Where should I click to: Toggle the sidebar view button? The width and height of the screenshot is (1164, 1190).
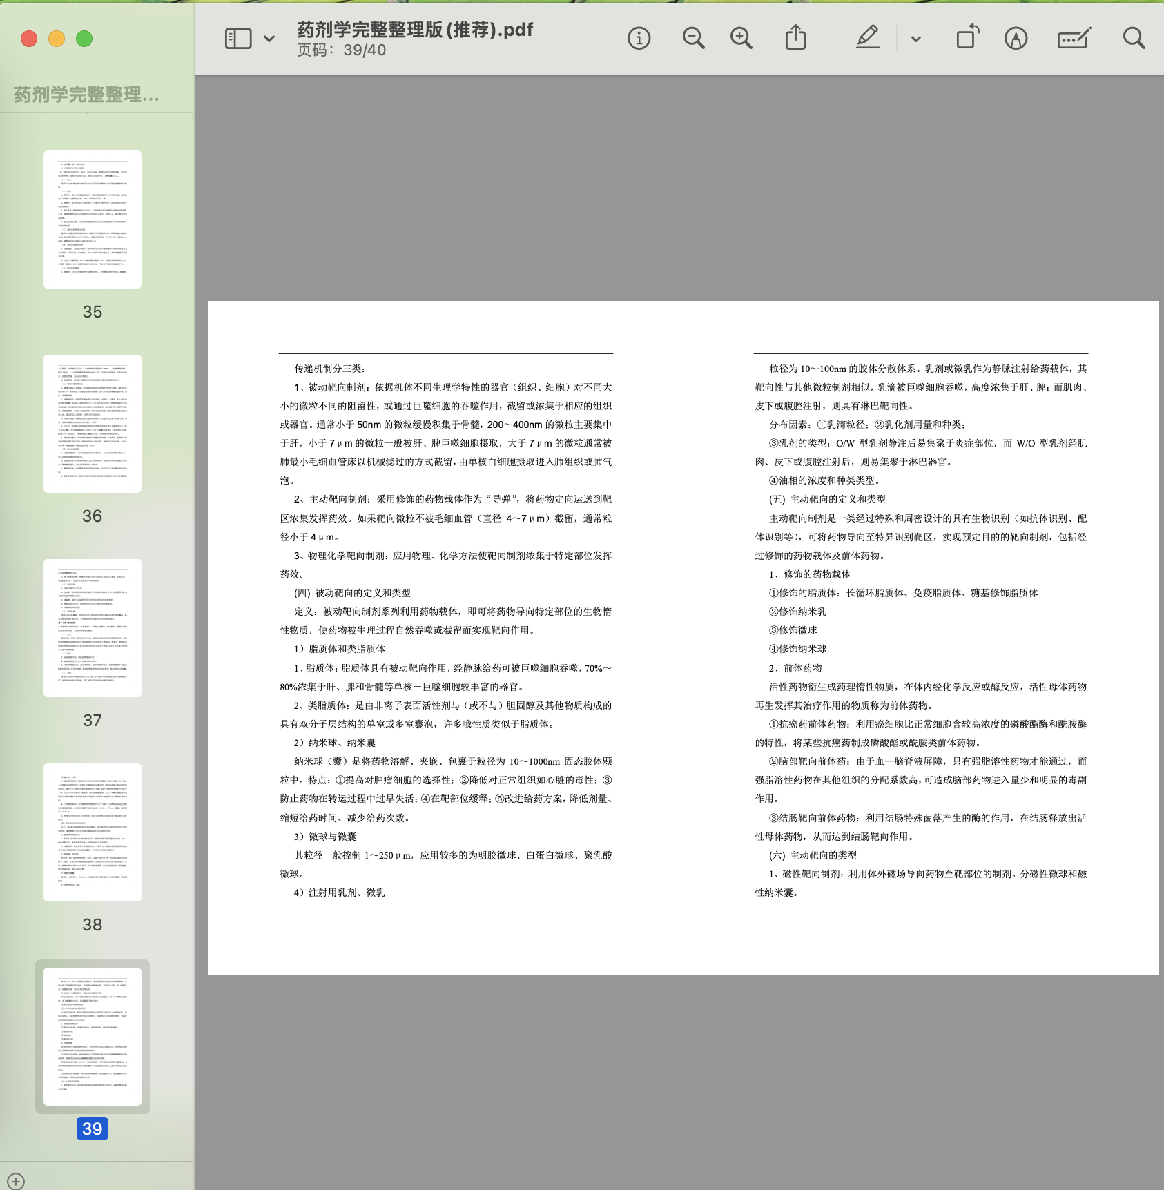238,39
